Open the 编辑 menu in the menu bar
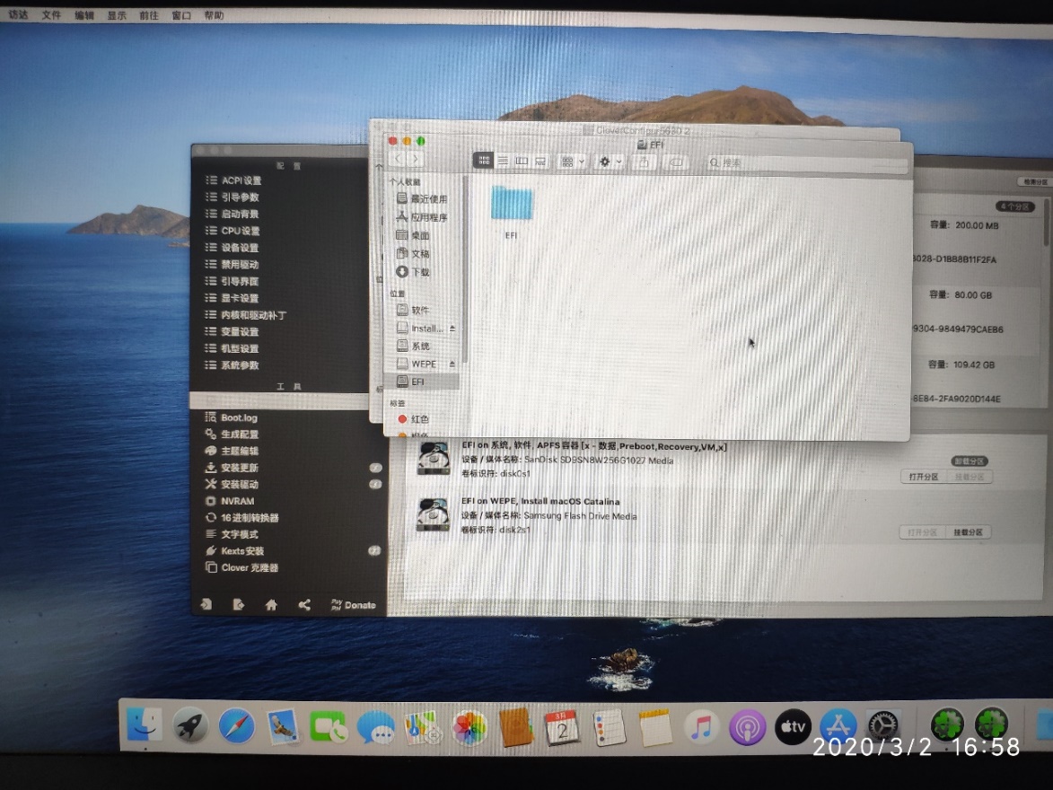Image resolution: width=1053 pixels, height=790 pixels. pyautogui.click(x=84, y=14)
